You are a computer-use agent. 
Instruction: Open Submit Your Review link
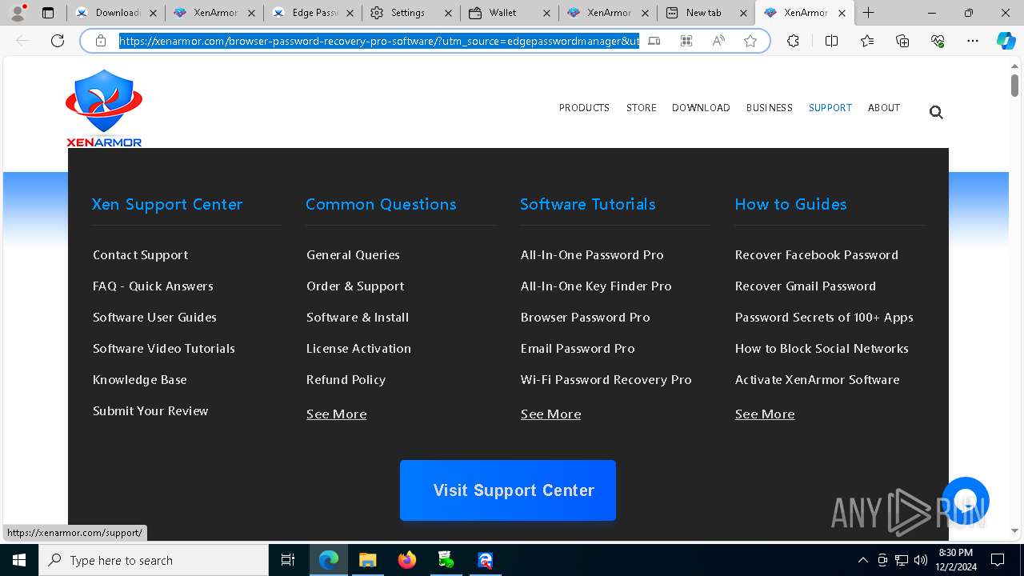click(150, 411)
